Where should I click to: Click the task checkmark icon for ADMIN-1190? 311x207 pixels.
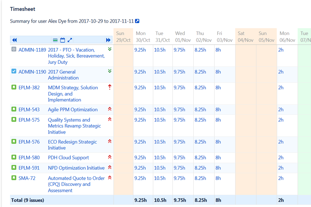pyautogui.click(x=14, y=71)
